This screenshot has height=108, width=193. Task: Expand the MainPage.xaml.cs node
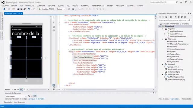pos(165,77)
